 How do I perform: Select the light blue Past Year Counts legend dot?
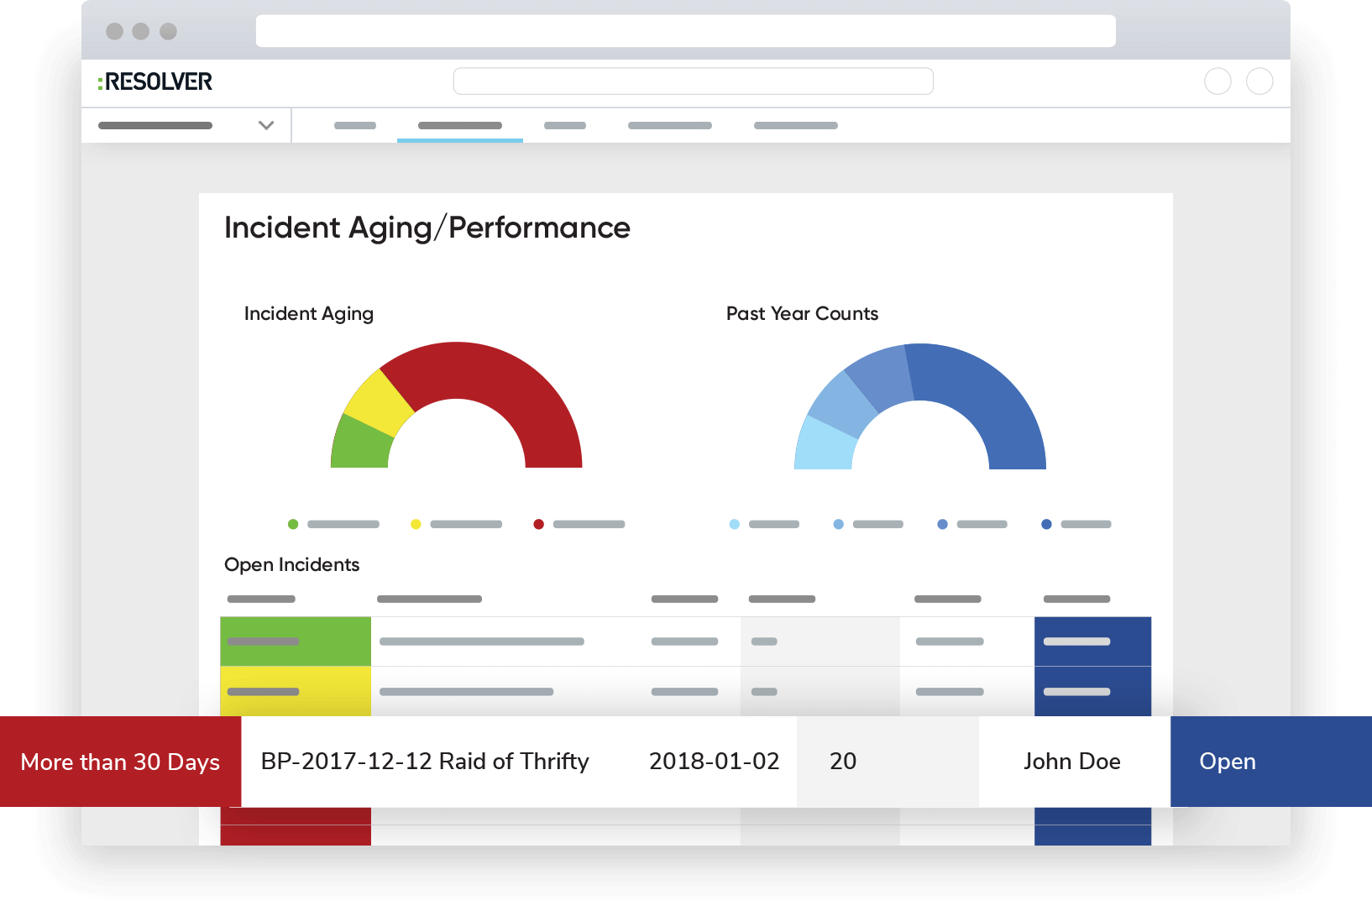(733, 524)
